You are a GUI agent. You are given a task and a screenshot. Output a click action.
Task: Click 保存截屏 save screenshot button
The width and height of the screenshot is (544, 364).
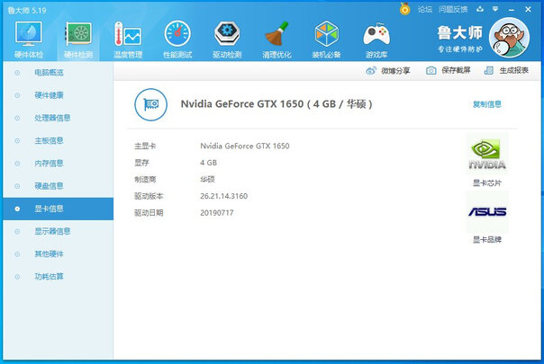pyautogui.click(x=446, y=70)
